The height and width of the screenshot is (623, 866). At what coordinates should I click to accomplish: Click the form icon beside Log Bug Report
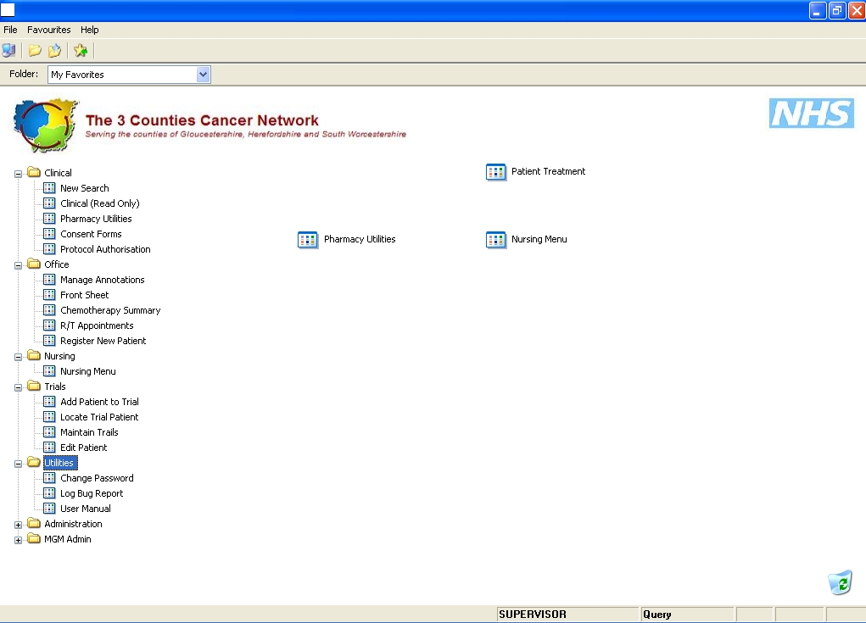click(49, 492)
